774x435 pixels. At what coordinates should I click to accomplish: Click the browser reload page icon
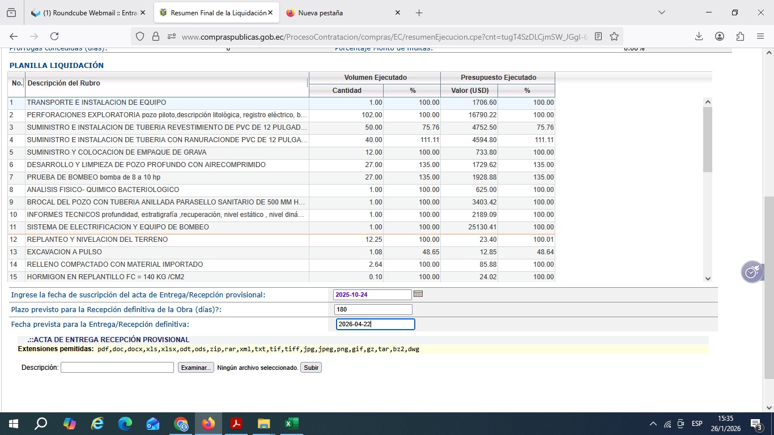click(54, 36)
